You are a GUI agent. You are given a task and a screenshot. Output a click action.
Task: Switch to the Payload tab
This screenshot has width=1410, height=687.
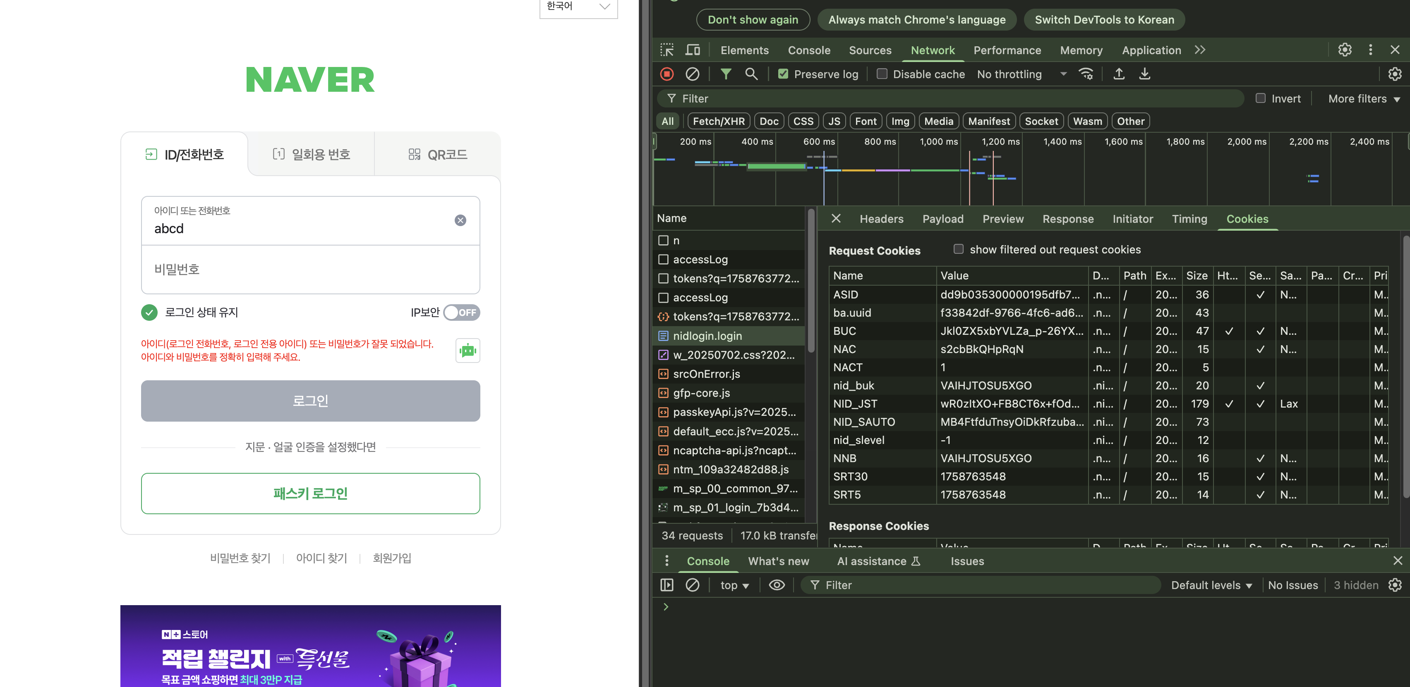point(942,219)
